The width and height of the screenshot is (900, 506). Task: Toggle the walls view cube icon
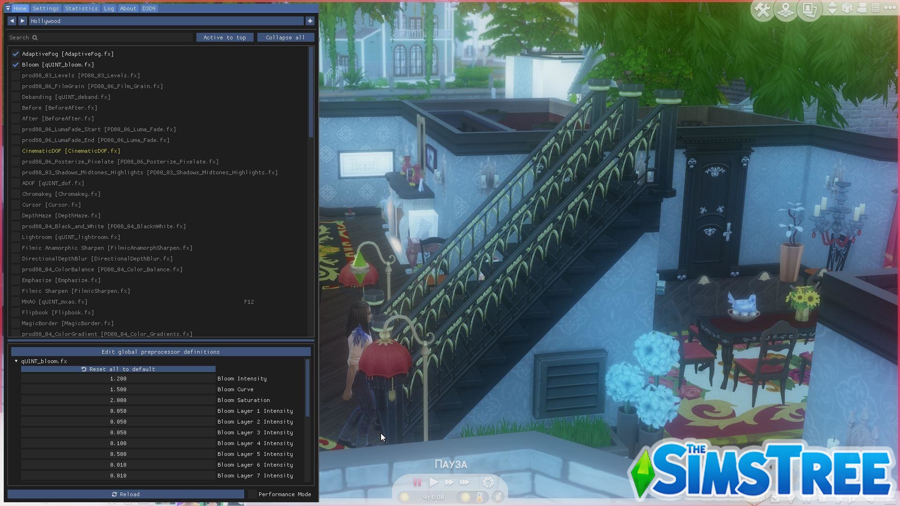(x=847, y=8)
